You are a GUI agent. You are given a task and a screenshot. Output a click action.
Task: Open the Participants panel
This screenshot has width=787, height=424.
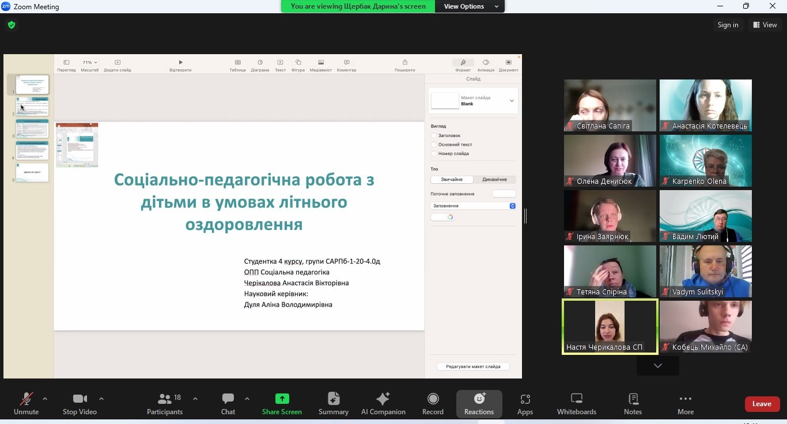165,403
